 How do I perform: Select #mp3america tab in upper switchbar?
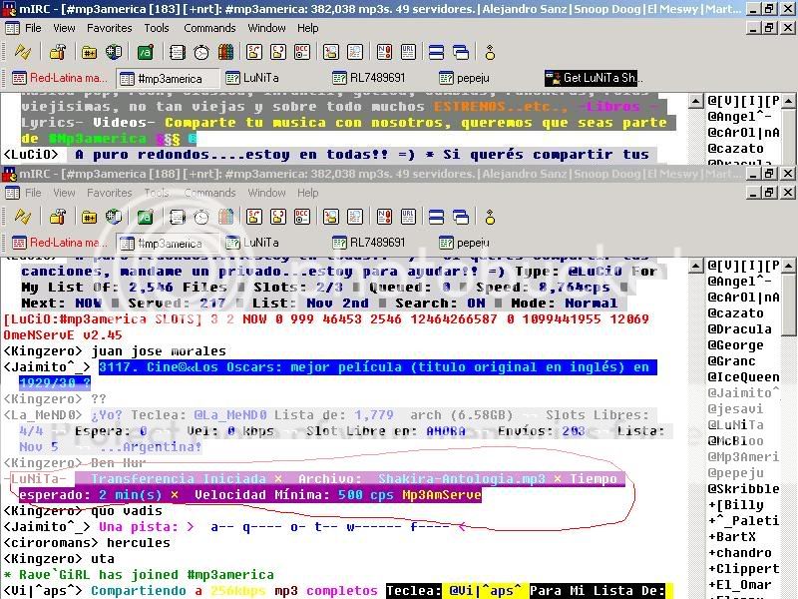pos(168,79)
